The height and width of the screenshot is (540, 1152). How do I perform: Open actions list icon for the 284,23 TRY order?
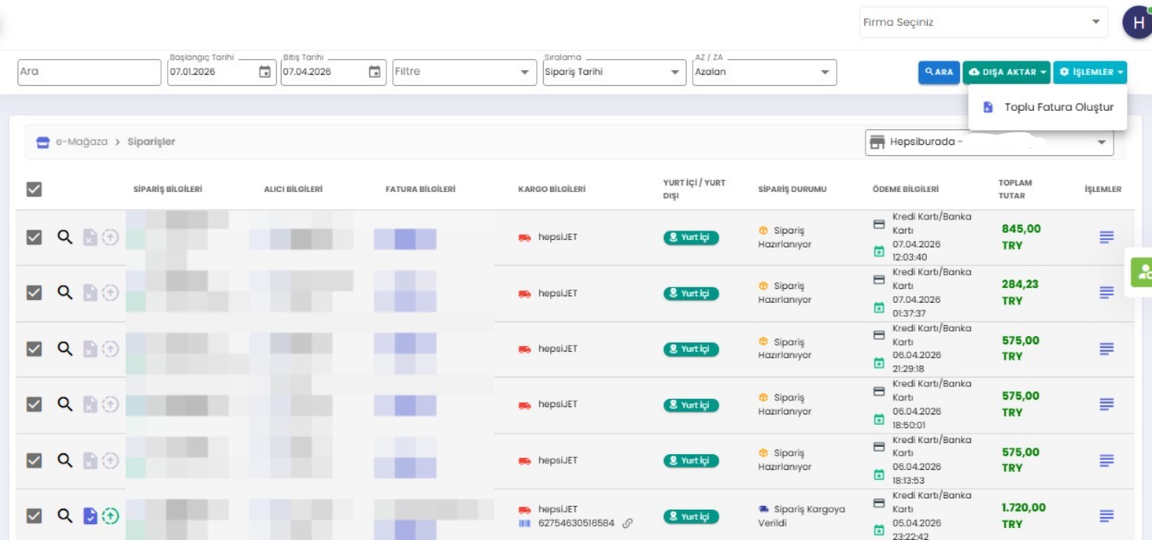pos(1107,293)
